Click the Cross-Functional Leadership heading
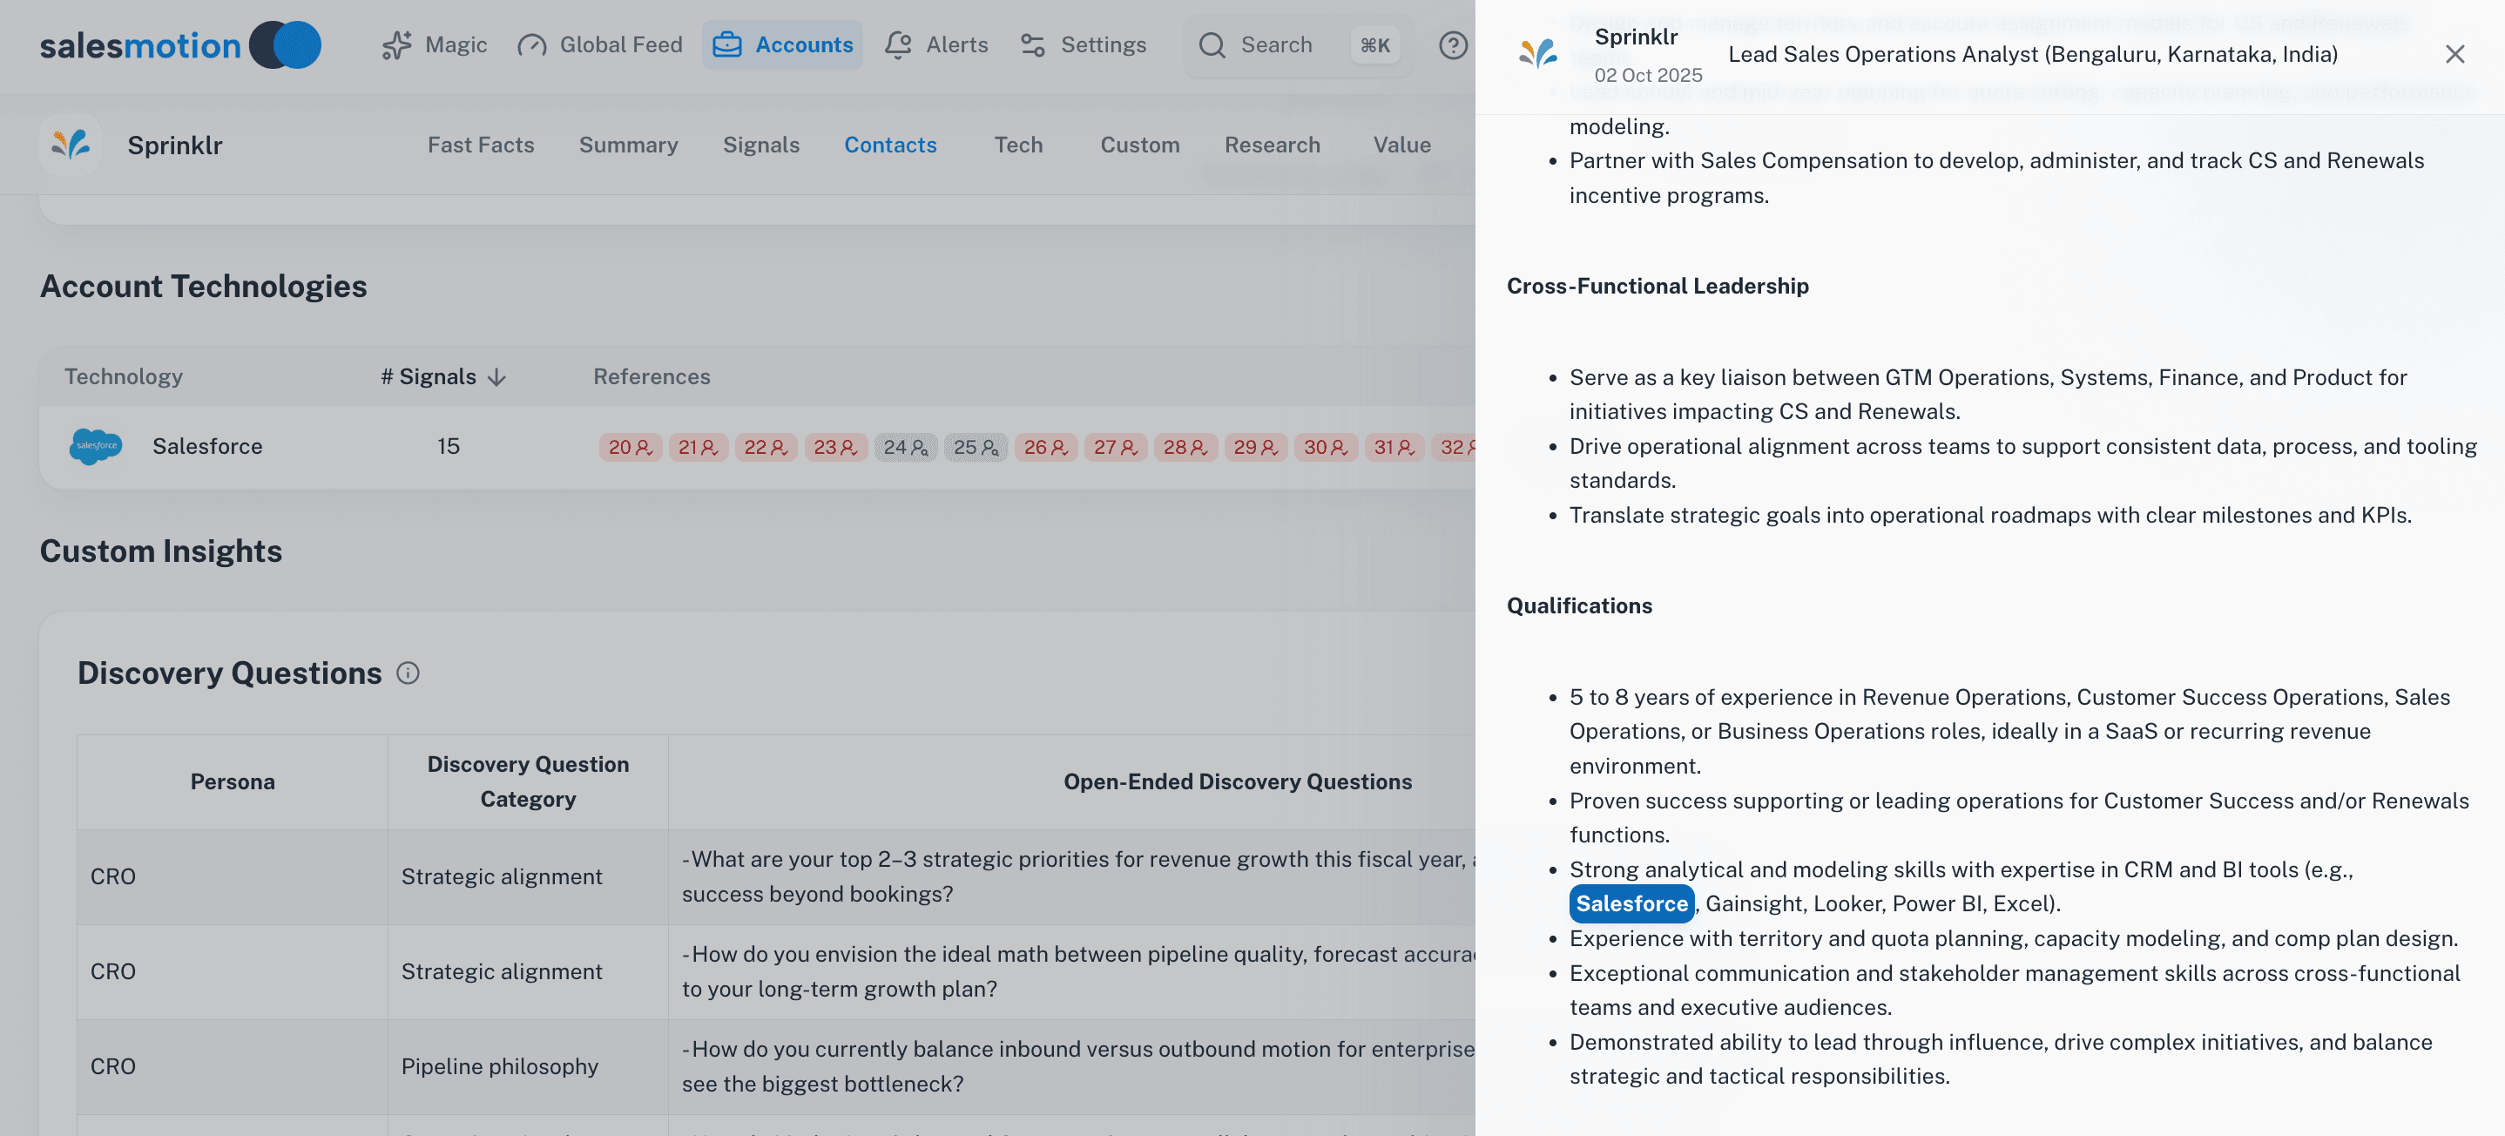This screenshot has height=1136, width=2505. click(1657, 286)
